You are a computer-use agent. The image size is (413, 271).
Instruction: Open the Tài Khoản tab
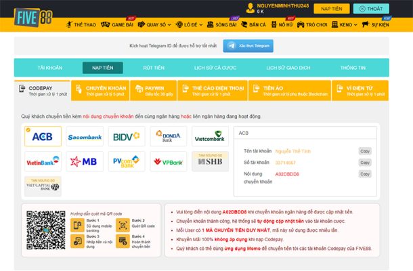pos(50,68)
